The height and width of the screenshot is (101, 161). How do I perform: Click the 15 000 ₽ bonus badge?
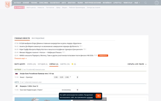(19, 7)
